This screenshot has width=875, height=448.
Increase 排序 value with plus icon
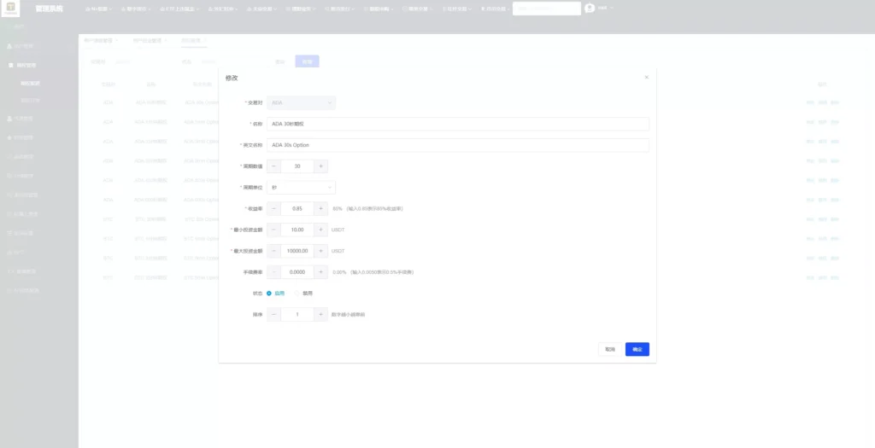[x=321, y=314]
